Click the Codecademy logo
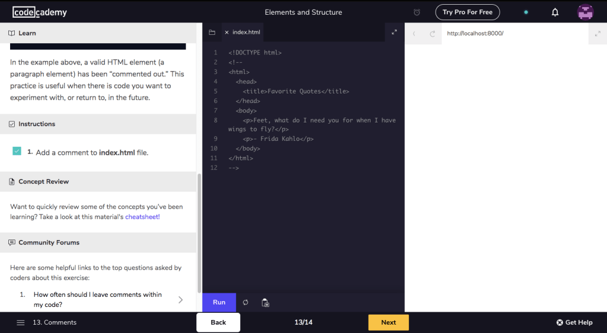This screenshot has height=333, width=607. tap(40, 12)
